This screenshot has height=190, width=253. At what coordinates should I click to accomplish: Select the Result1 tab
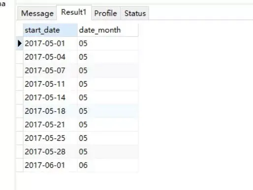pyautogui.click(x=74, y=12)
